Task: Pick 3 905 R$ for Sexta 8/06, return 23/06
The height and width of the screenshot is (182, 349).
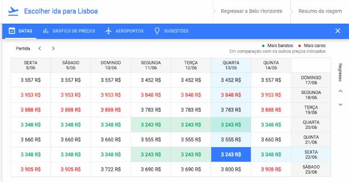Action: [x=31, y=169]
